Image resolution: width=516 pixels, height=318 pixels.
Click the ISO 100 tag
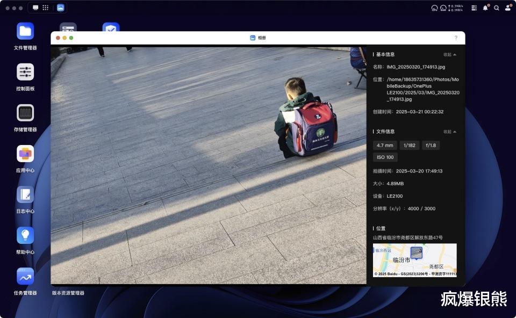point(385,157)
